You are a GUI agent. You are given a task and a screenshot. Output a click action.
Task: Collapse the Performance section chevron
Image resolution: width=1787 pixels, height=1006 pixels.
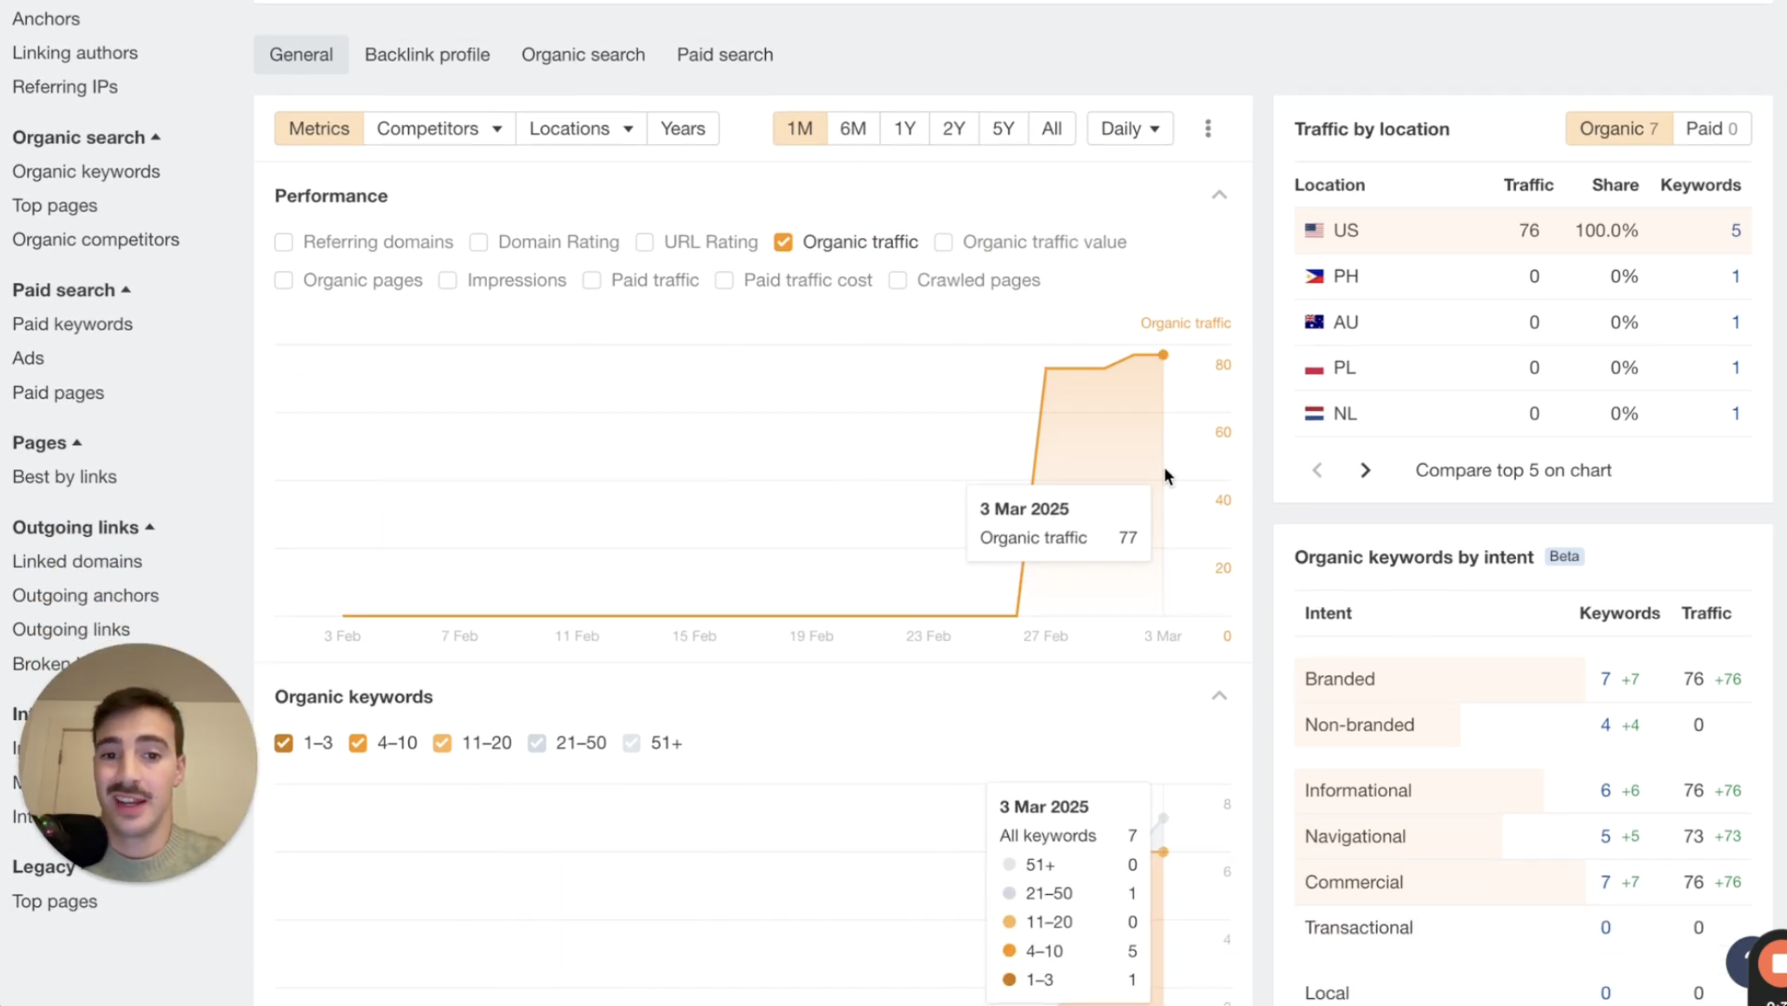[x=1219, y=195]
